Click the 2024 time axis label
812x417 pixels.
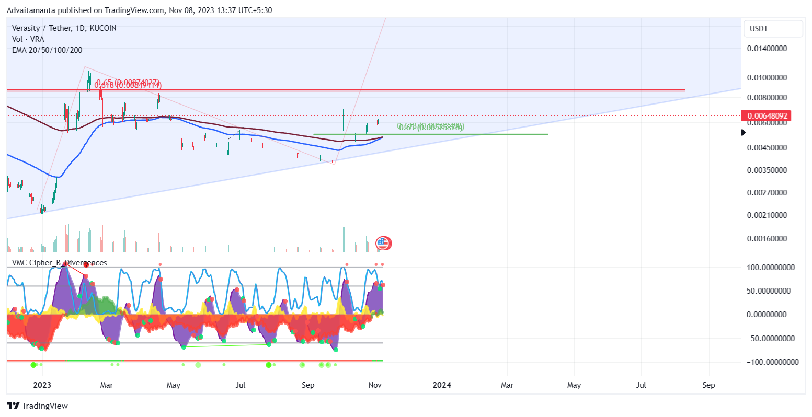(442, 385)
